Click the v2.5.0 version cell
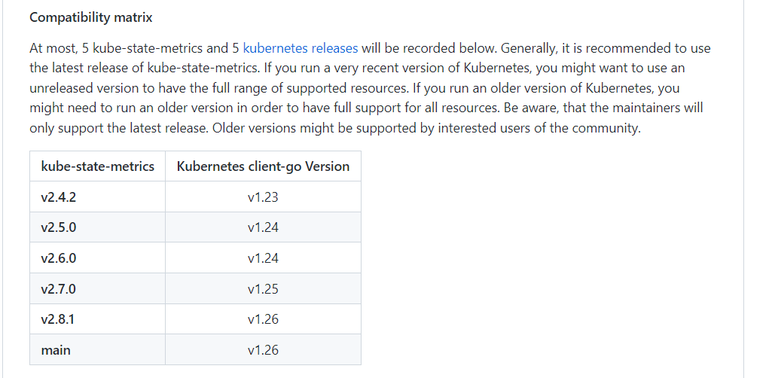 (97, 227)
